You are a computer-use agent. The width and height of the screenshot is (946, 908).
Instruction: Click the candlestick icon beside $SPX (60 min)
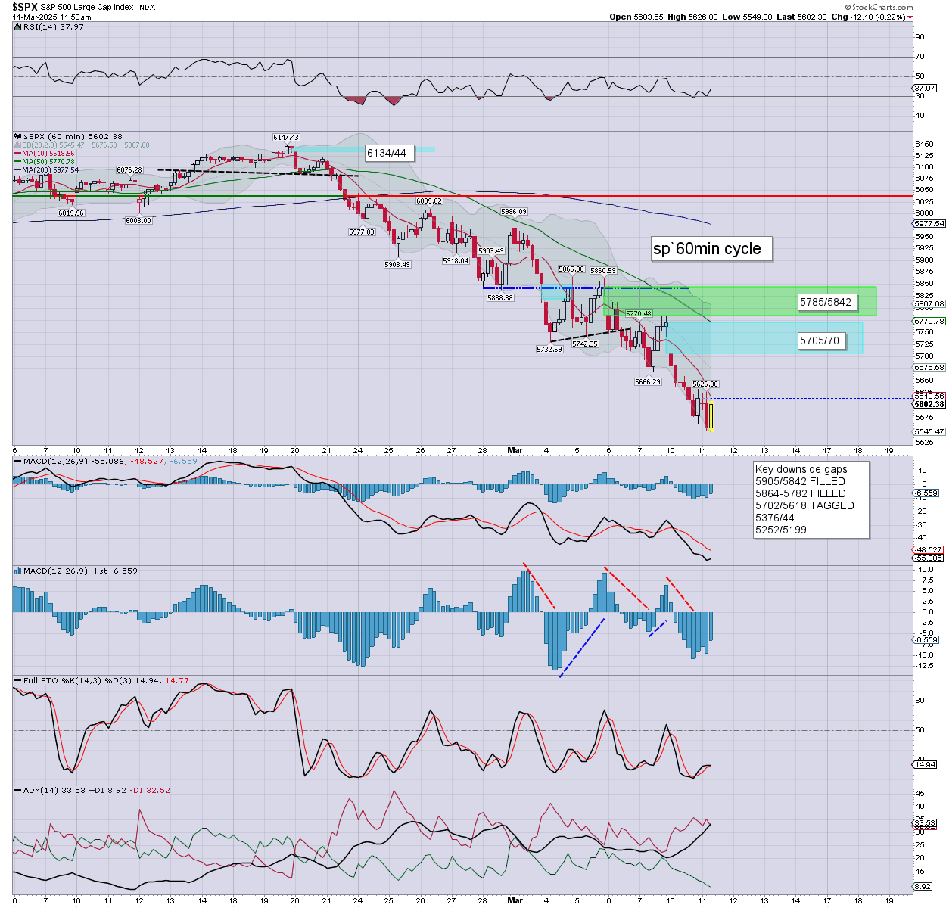(17, 136)
